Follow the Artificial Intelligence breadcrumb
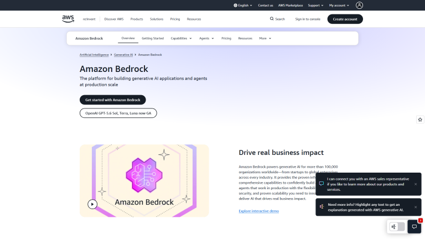Screen dimensions: 425x239 (x=94, y=55)
